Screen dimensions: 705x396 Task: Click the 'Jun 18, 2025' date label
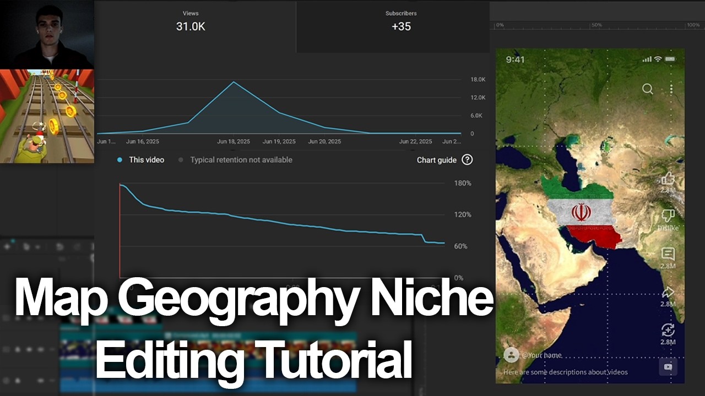(234, 141)
